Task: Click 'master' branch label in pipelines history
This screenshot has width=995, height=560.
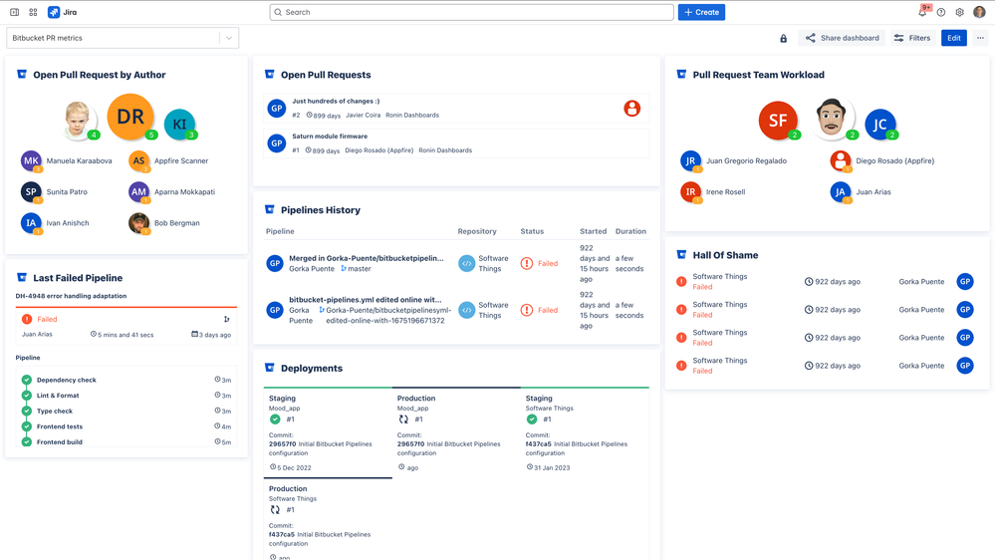Action: pos(360,269)
